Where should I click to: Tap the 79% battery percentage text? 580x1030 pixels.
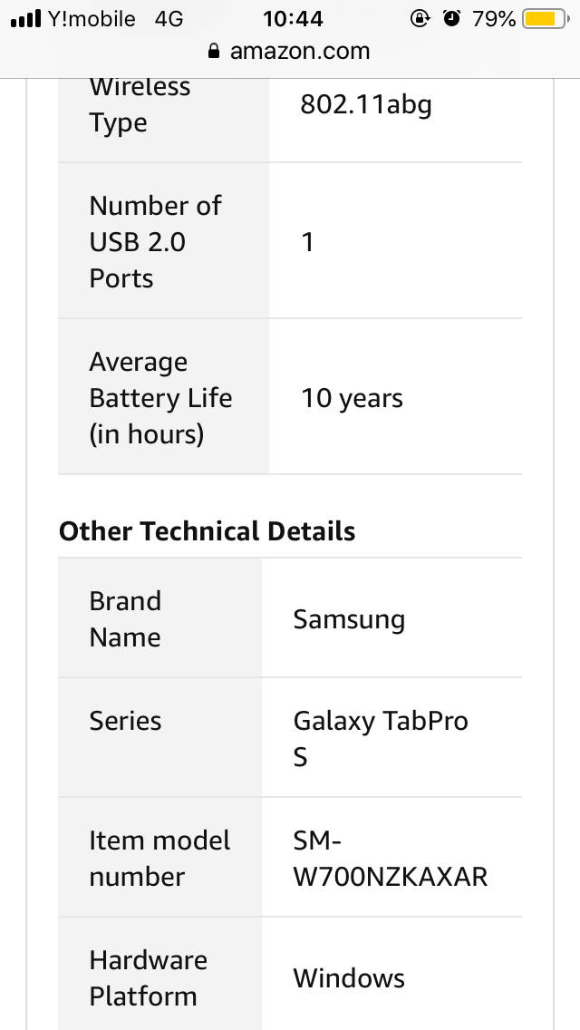pyautogui.click(x=493, y=18)
